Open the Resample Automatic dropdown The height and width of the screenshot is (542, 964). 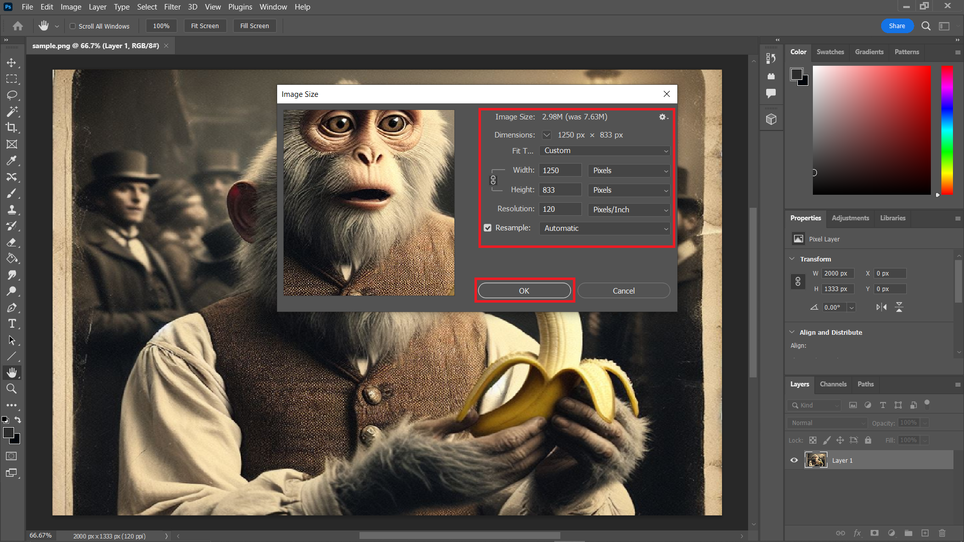pyautogui.click(x=604, y=228)
